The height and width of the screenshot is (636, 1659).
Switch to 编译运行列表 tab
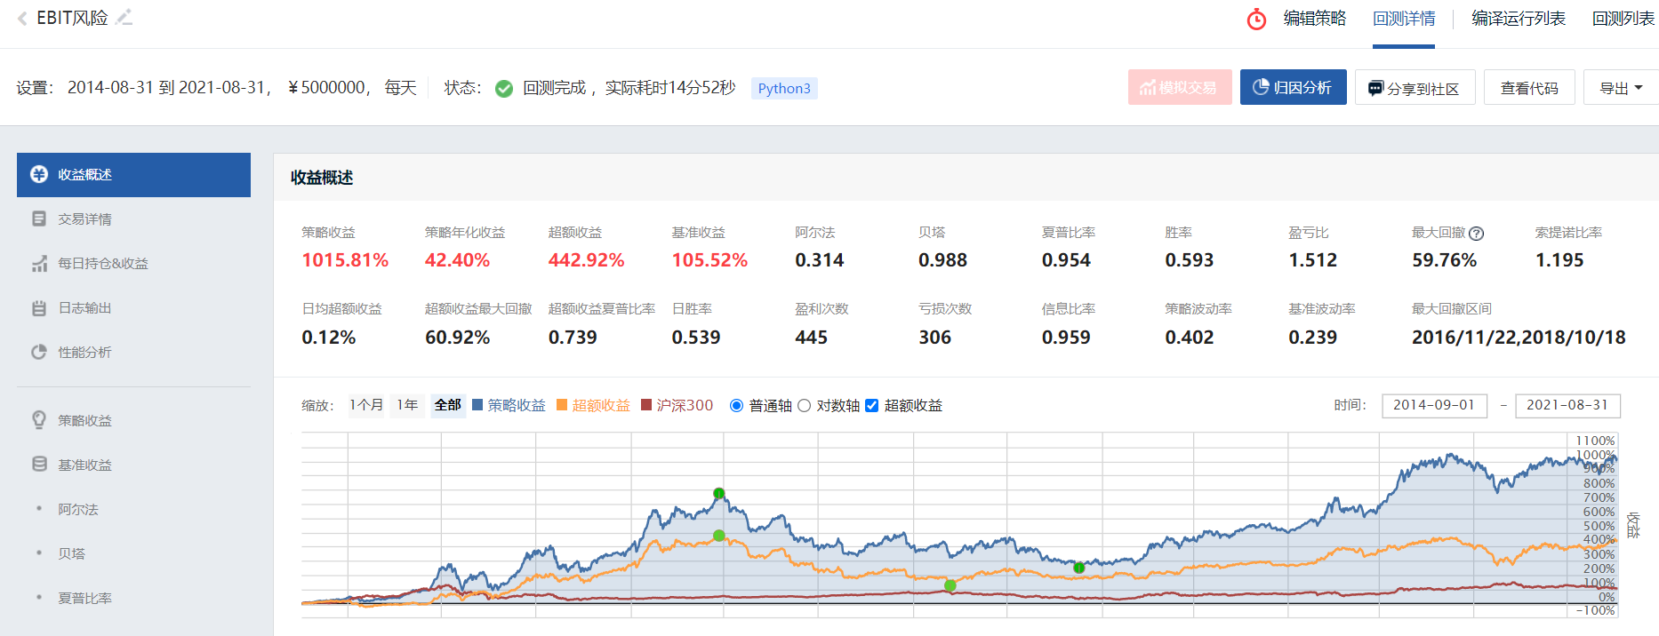click(1519, 19)
